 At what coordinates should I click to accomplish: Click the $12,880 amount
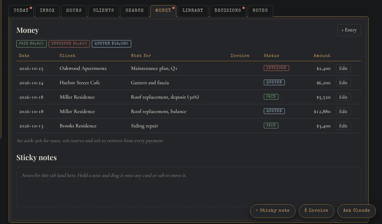coord(322,112)
